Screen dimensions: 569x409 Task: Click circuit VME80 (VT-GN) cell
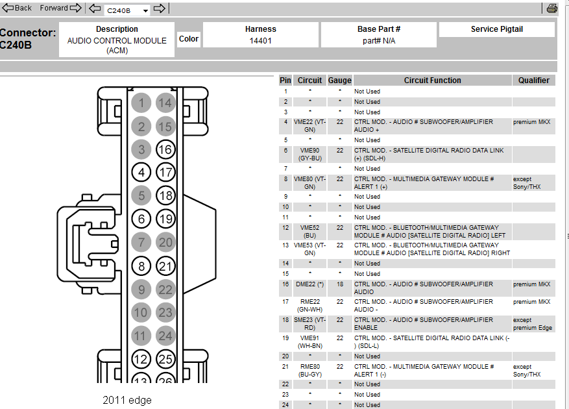[x=309, y=182]
